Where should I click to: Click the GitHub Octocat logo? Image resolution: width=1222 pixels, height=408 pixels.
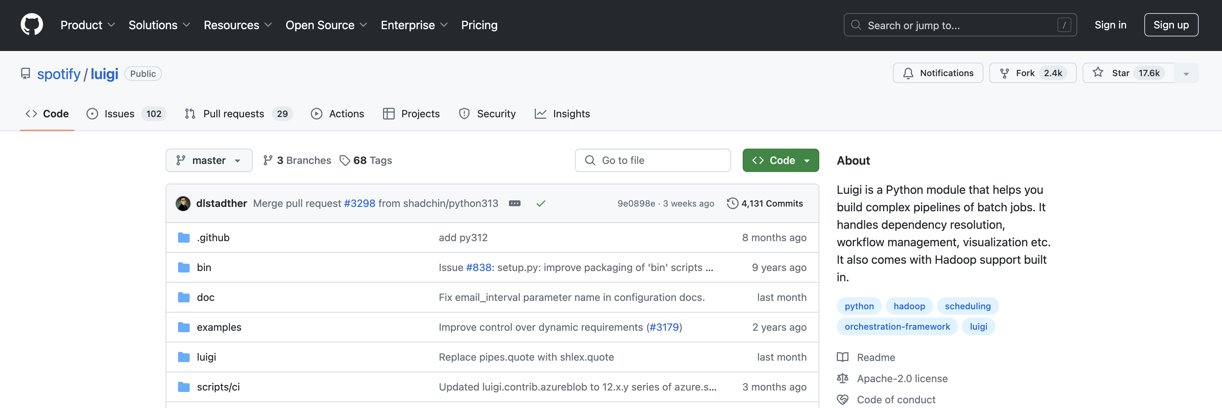(32, 25)
